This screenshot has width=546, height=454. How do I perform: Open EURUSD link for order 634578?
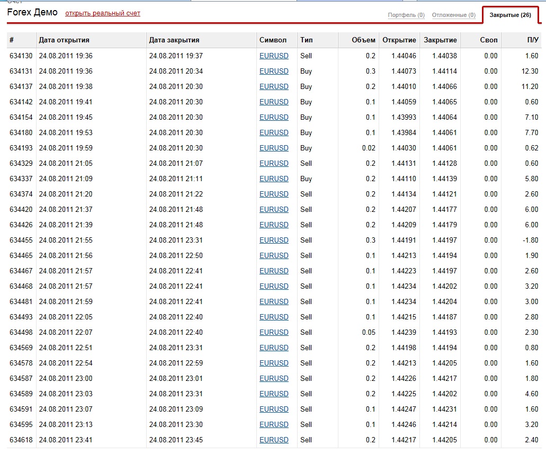pyautogui.click(x=274, y=363)
